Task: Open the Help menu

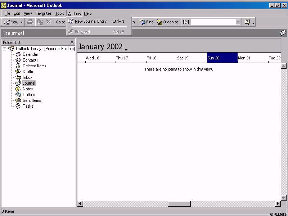Action: pos(88,13)
